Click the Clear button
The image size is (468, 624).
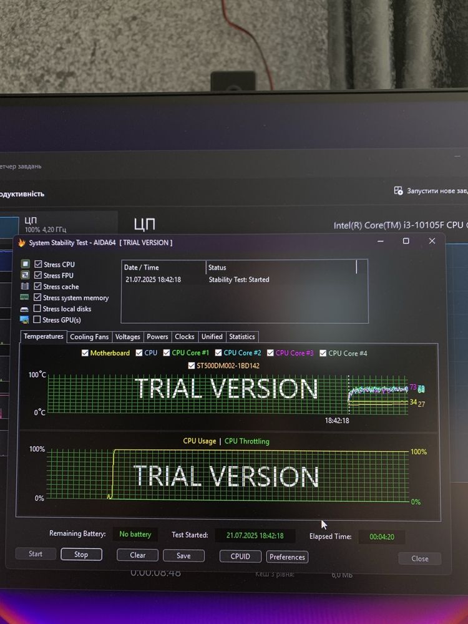point(138,555)
